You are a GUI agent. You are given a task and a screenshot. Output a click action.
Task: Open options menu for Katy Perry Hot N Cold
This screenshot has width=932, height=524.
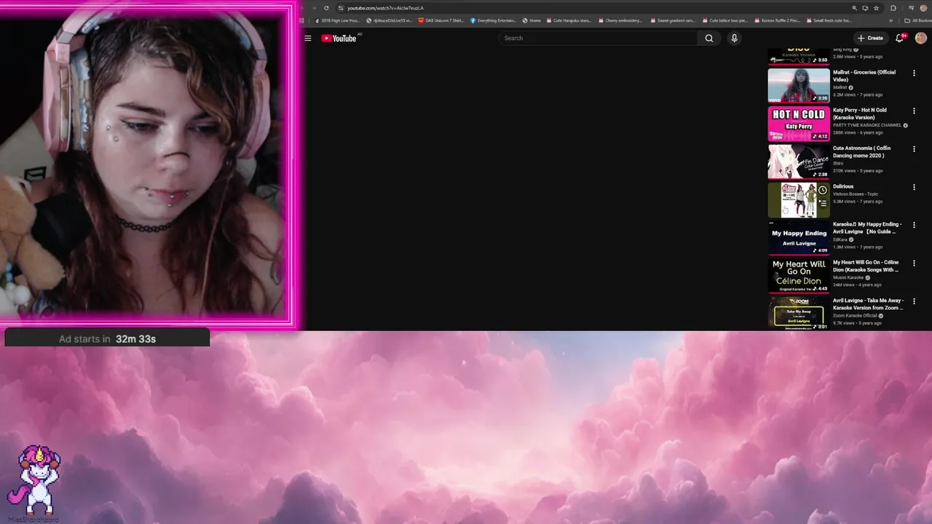click(914, 111)
